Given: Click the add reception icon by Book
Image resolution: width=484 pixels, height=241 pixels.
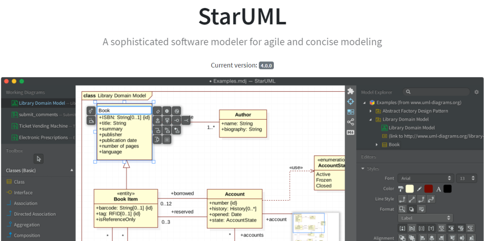Looking at the screenshot, I should 177,111.
